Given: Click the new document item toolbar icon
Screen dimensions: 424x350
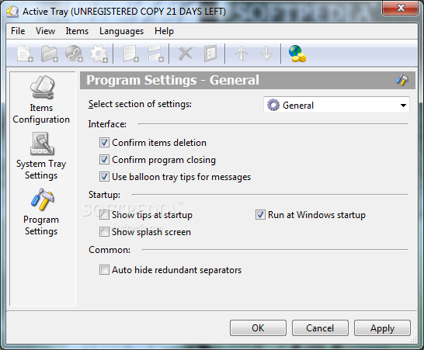Looking at the screenshot, I should point(25,54).
